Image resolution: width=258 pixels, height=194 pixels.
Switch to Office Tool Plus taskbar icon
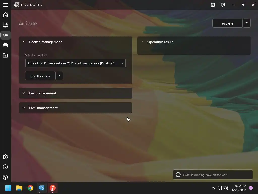(42, 188)
